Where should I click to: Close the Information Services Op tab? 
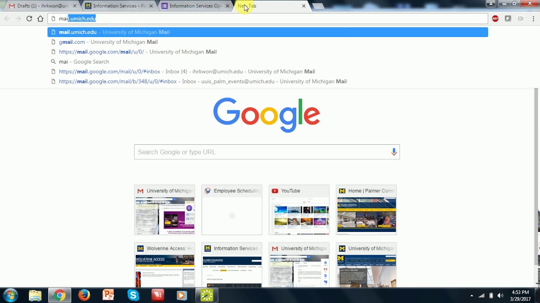227,6
